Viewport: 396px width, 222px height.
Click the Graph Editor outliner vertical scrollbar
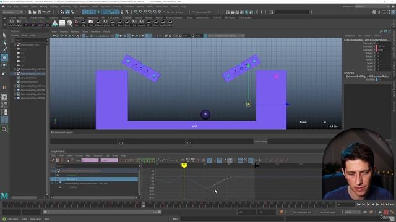click(x=139, y=182)
